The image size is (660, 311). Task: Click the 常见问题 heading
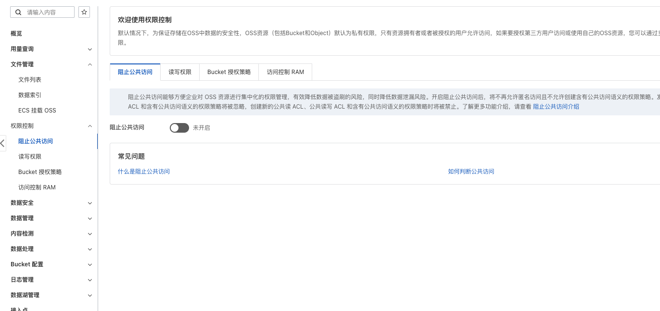(131, 156)
